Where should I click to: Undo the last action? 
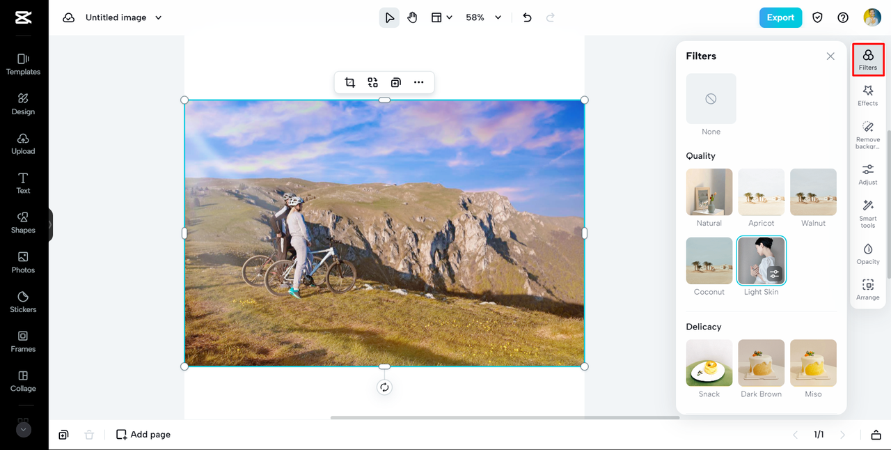tap(527, 17)
